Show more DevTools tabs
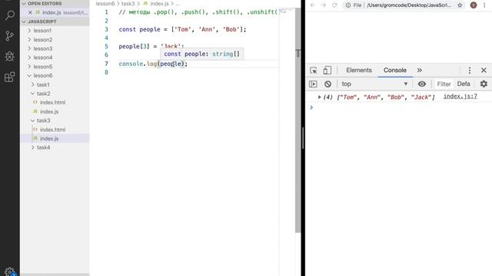This screenshot has height=276, width=492. tap(420, 71)
